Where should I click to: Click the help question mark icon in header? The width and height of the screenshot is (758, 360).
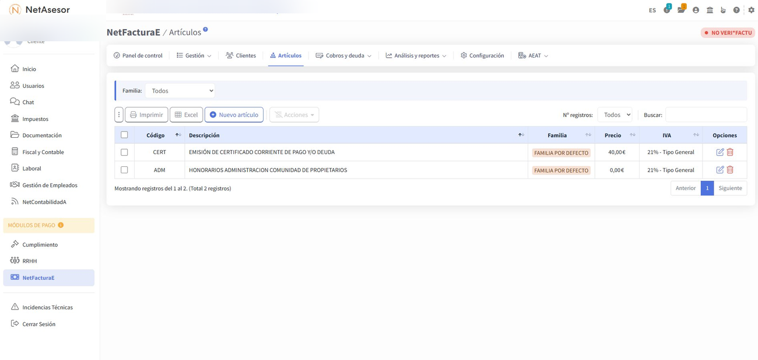click(x=736, y=10)
